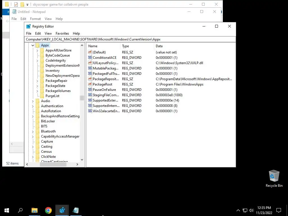Click the PackagedFullTru... DWORD icon
This screenshot has width=288, height=216.
pyautogui.click(x=90, y=73)
